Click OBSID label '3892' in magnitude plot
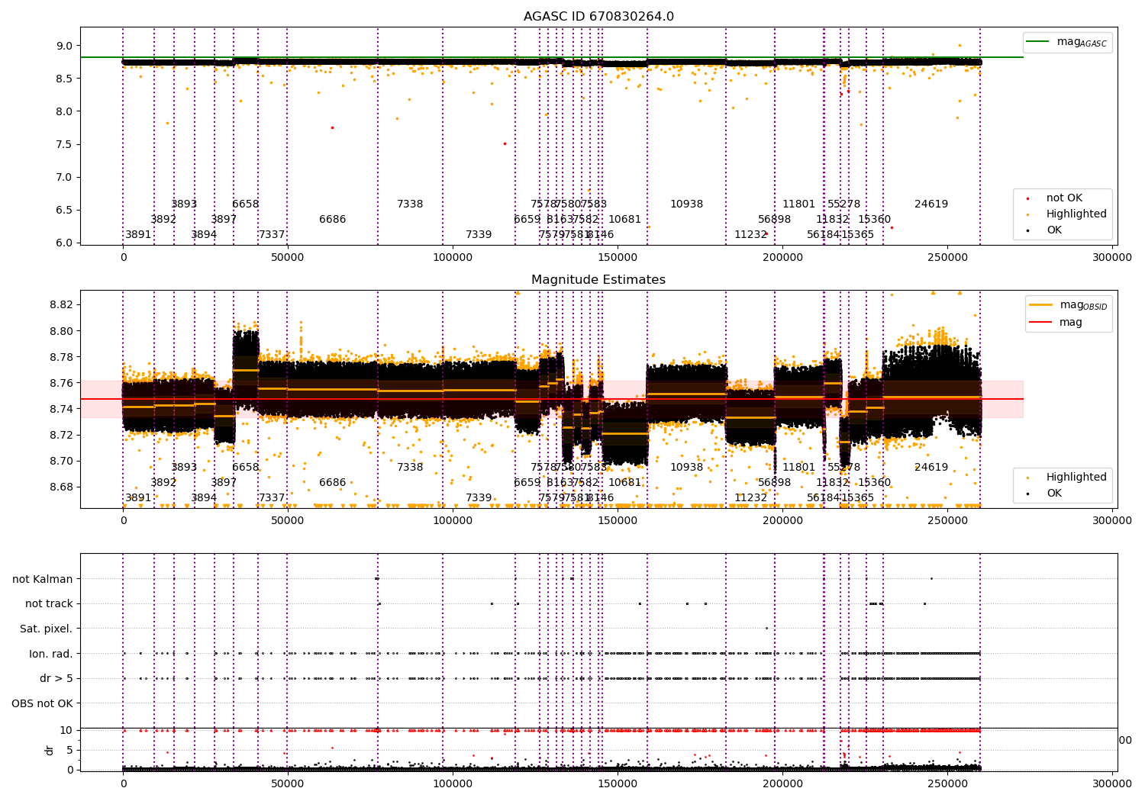 point(163,482)
